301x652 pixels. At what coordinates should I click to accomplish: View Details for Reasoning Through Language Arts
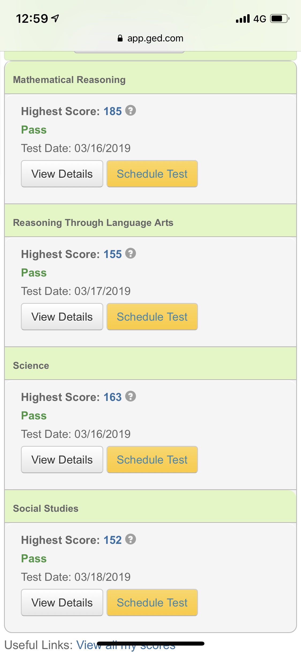click(62, 317)
